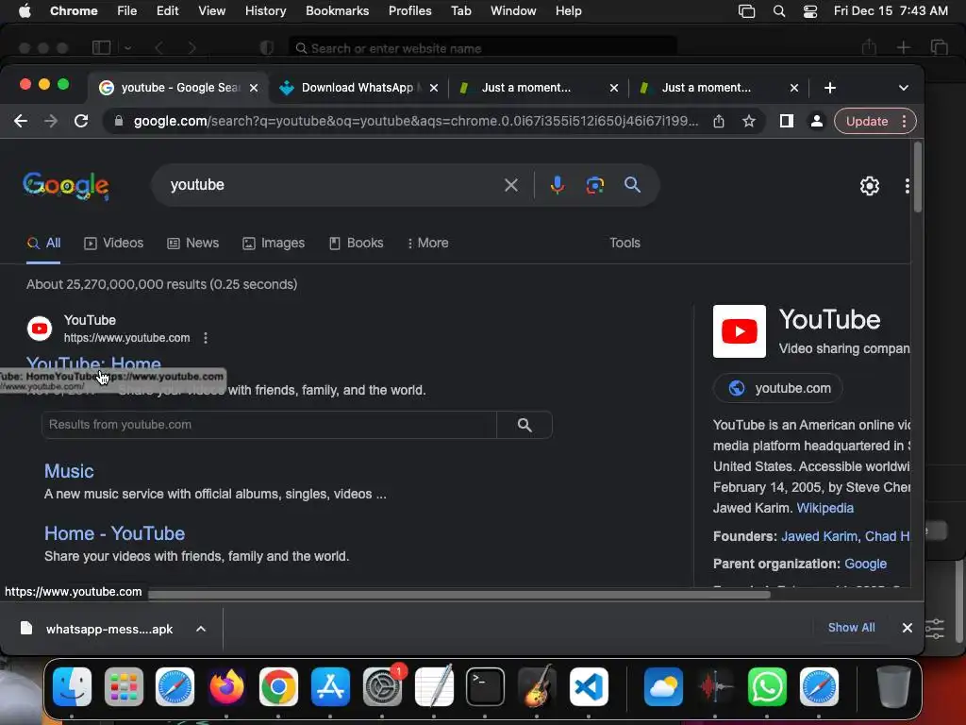Image resolution: width=966 pixels, height=725 pixels.
Task: Open the YouTube: Home result link
Action: [93, 362]
